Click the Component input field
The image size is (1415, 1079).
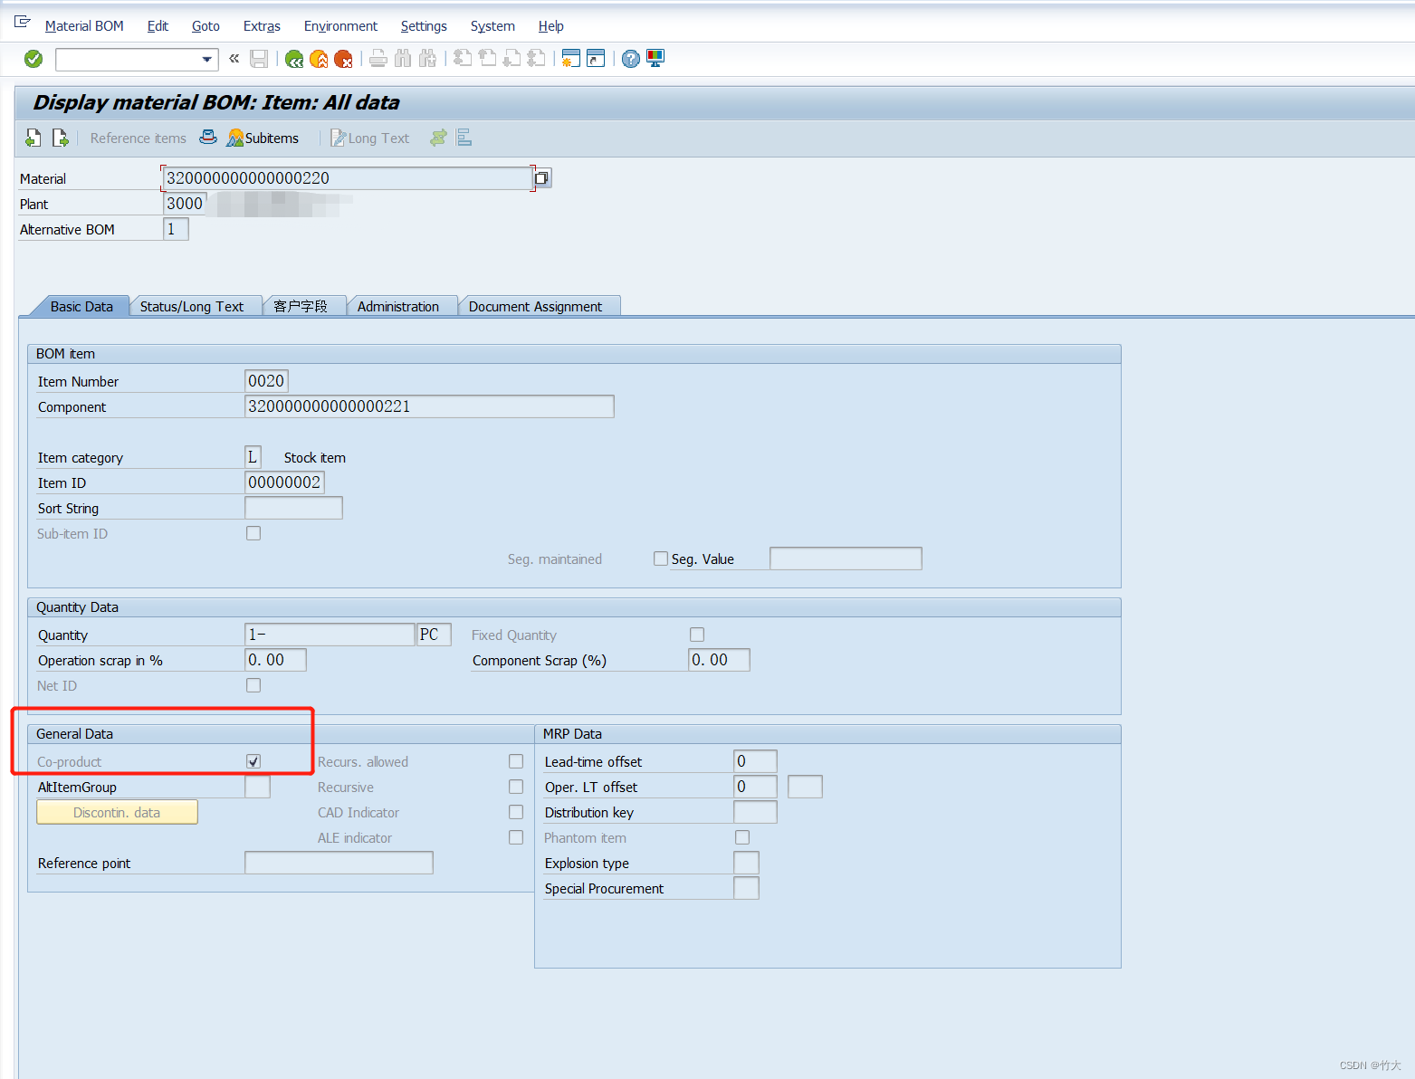click(x=429, y=406)
